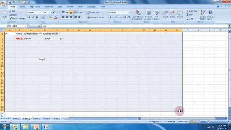Open the Page Layout ribbon tab
This screenshot has height=130, width=231.
[x=35, y=6]
